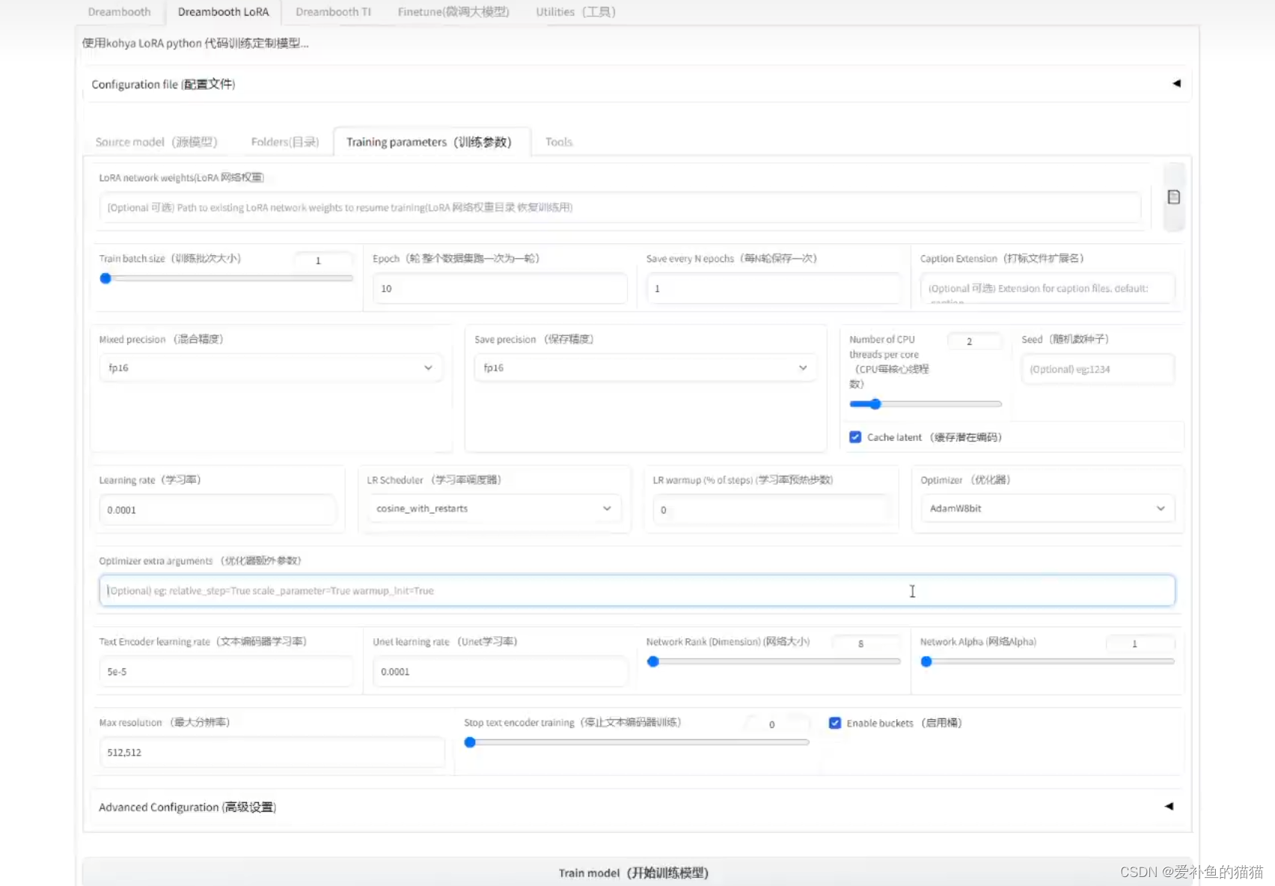Expand the Advanced Configuration section arrow
This screenshot has width=1275, height=886.
coord(1169,807)
